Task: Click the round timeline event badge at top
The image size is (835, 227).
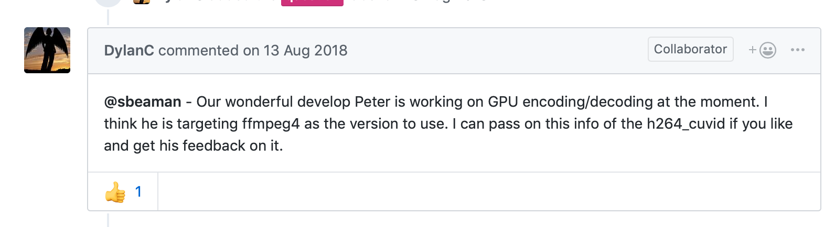Action: point(108,3)
